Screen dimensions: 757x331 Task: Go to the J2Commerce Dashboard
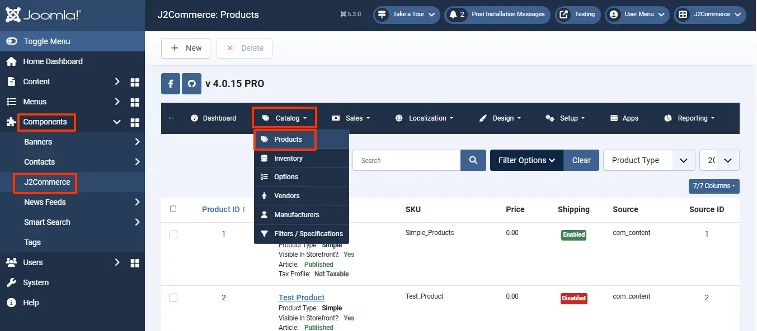[x=213, y=118]
